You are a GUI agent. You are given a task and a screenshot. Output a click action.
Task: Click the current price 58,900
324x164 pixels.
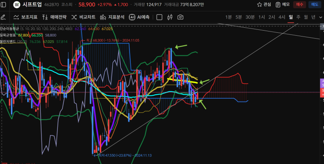click(87, 5)
